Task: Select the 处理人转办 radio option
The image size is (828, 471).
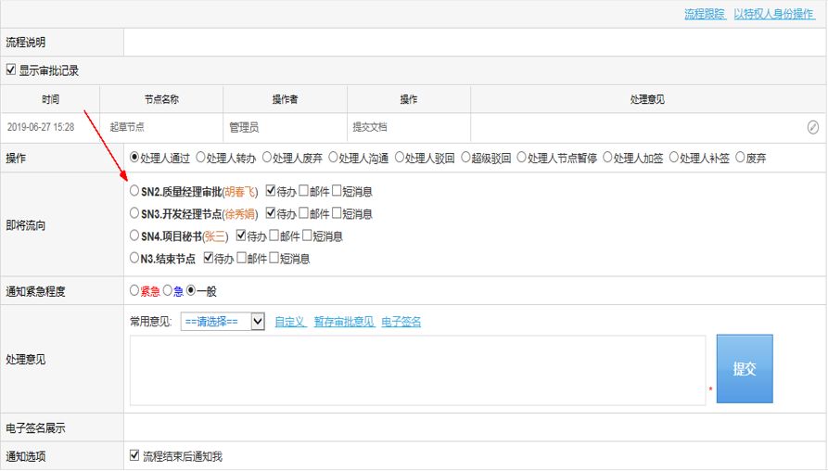Action: click(199, 158)
